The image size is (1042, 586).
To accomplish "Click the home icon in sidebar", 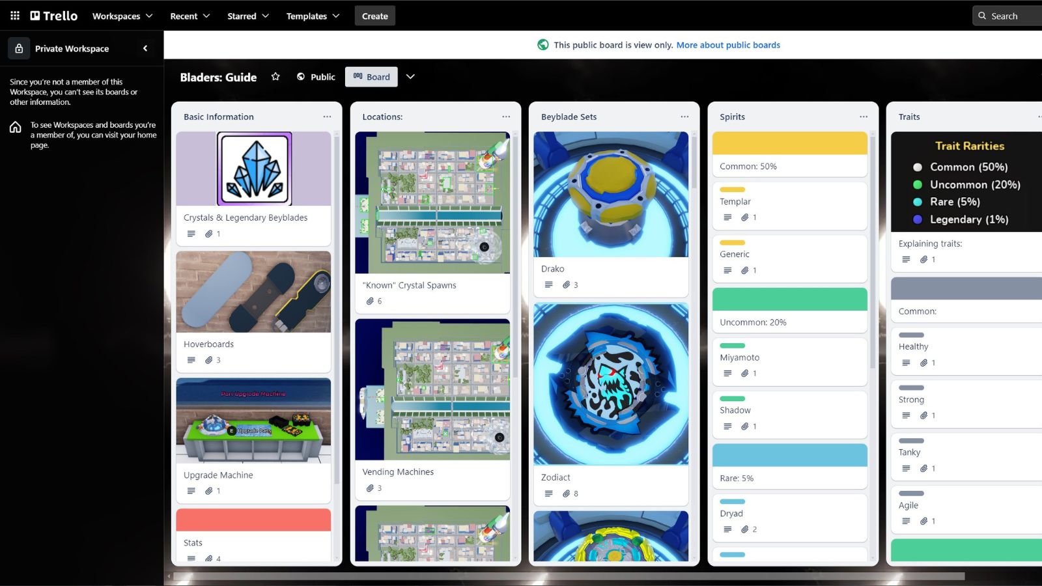I will click(x=16, y=127).
